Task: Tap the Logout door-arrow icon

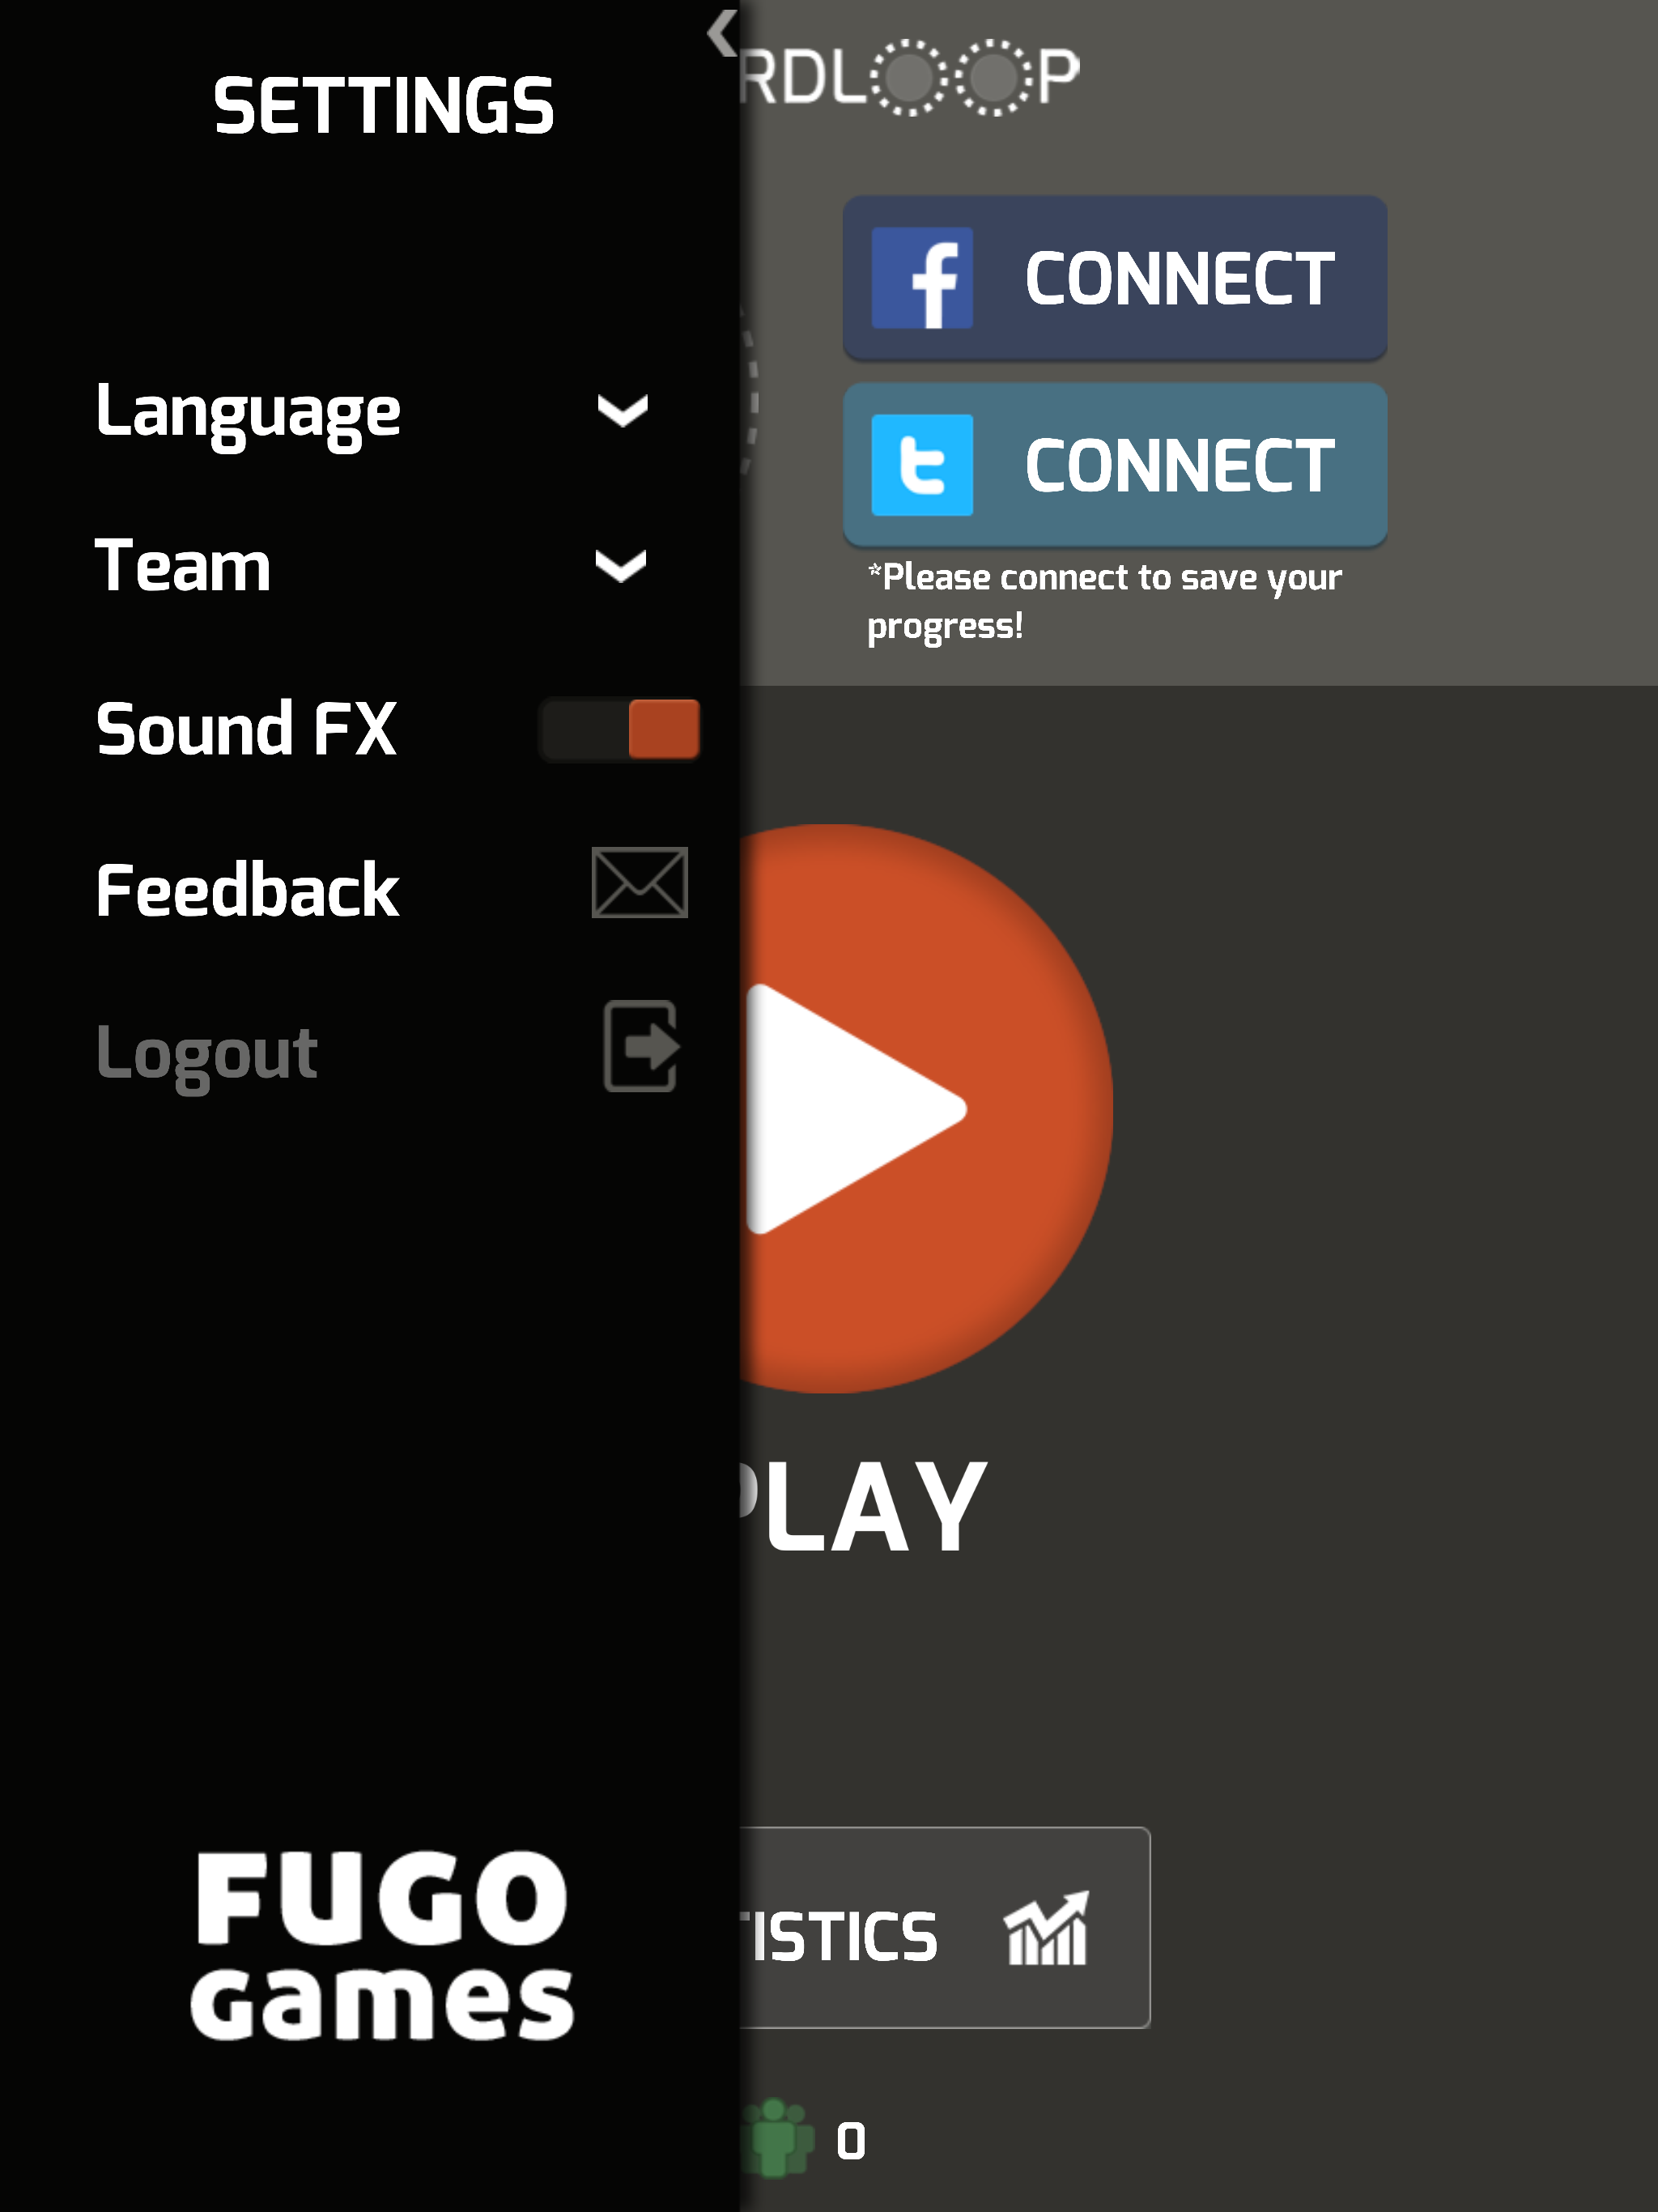Action: (x=642, y=1046)
